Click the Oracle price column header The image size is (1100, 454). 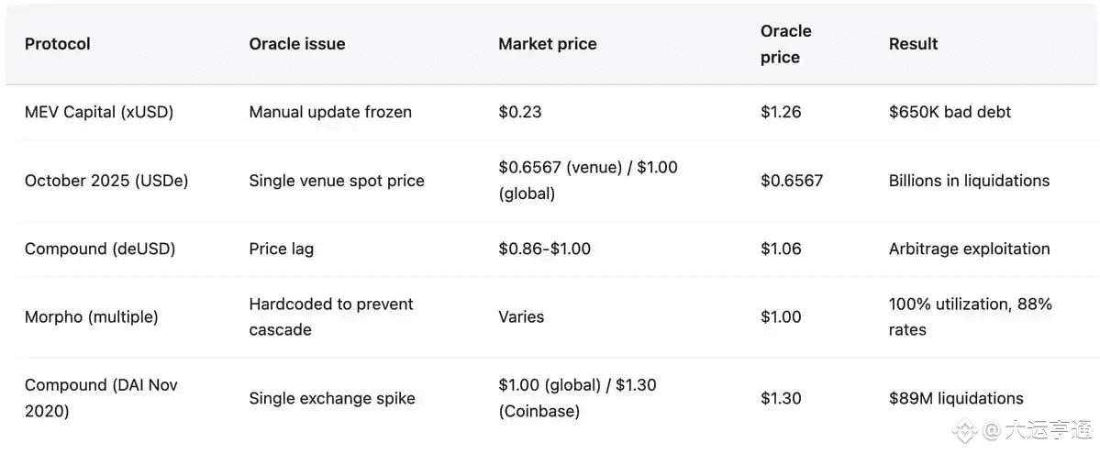coord(785,44)
